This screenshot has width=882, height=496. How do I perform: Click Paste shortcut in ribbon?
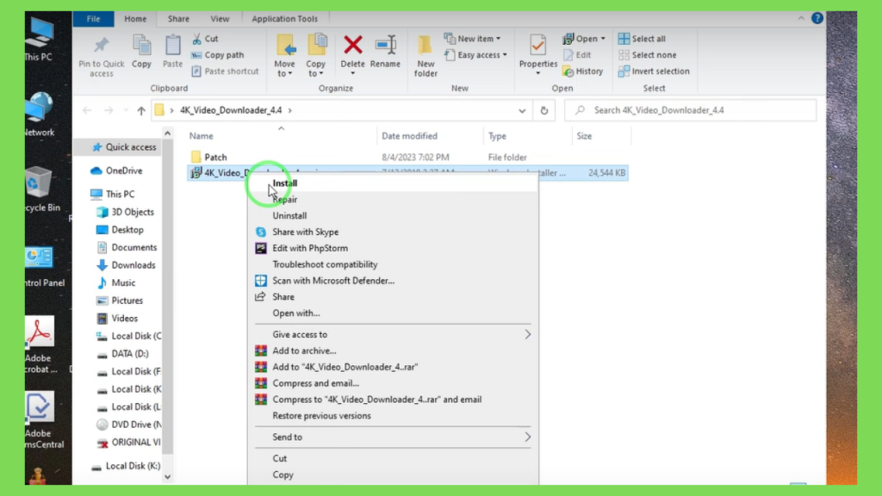(225, 71)
